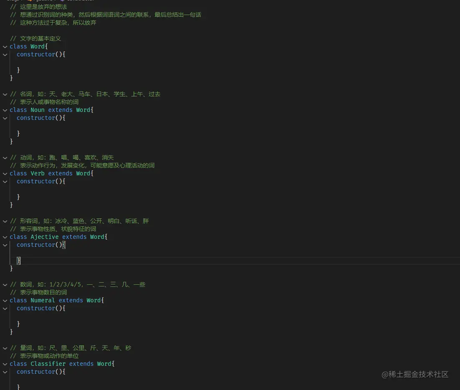This screenshot has width=460, height=390.
Task: Collapse the class Numeral chevron
Action: tap(5, 301)
